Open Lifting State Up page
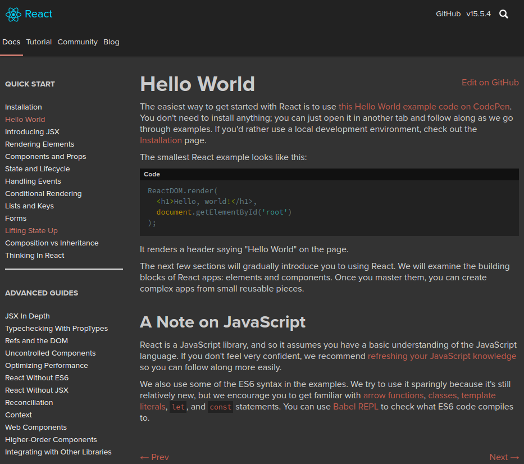 pyautogui.click(x=31, y=231)
